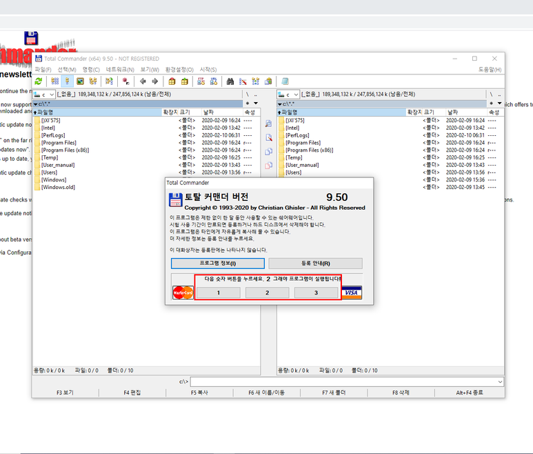The image size is (533, 454).
Task: Expand the command line history dropdown
Action: coord(500,382)
